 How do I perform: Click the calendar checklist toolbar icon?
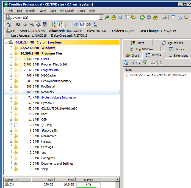click(x=173, y=17)
